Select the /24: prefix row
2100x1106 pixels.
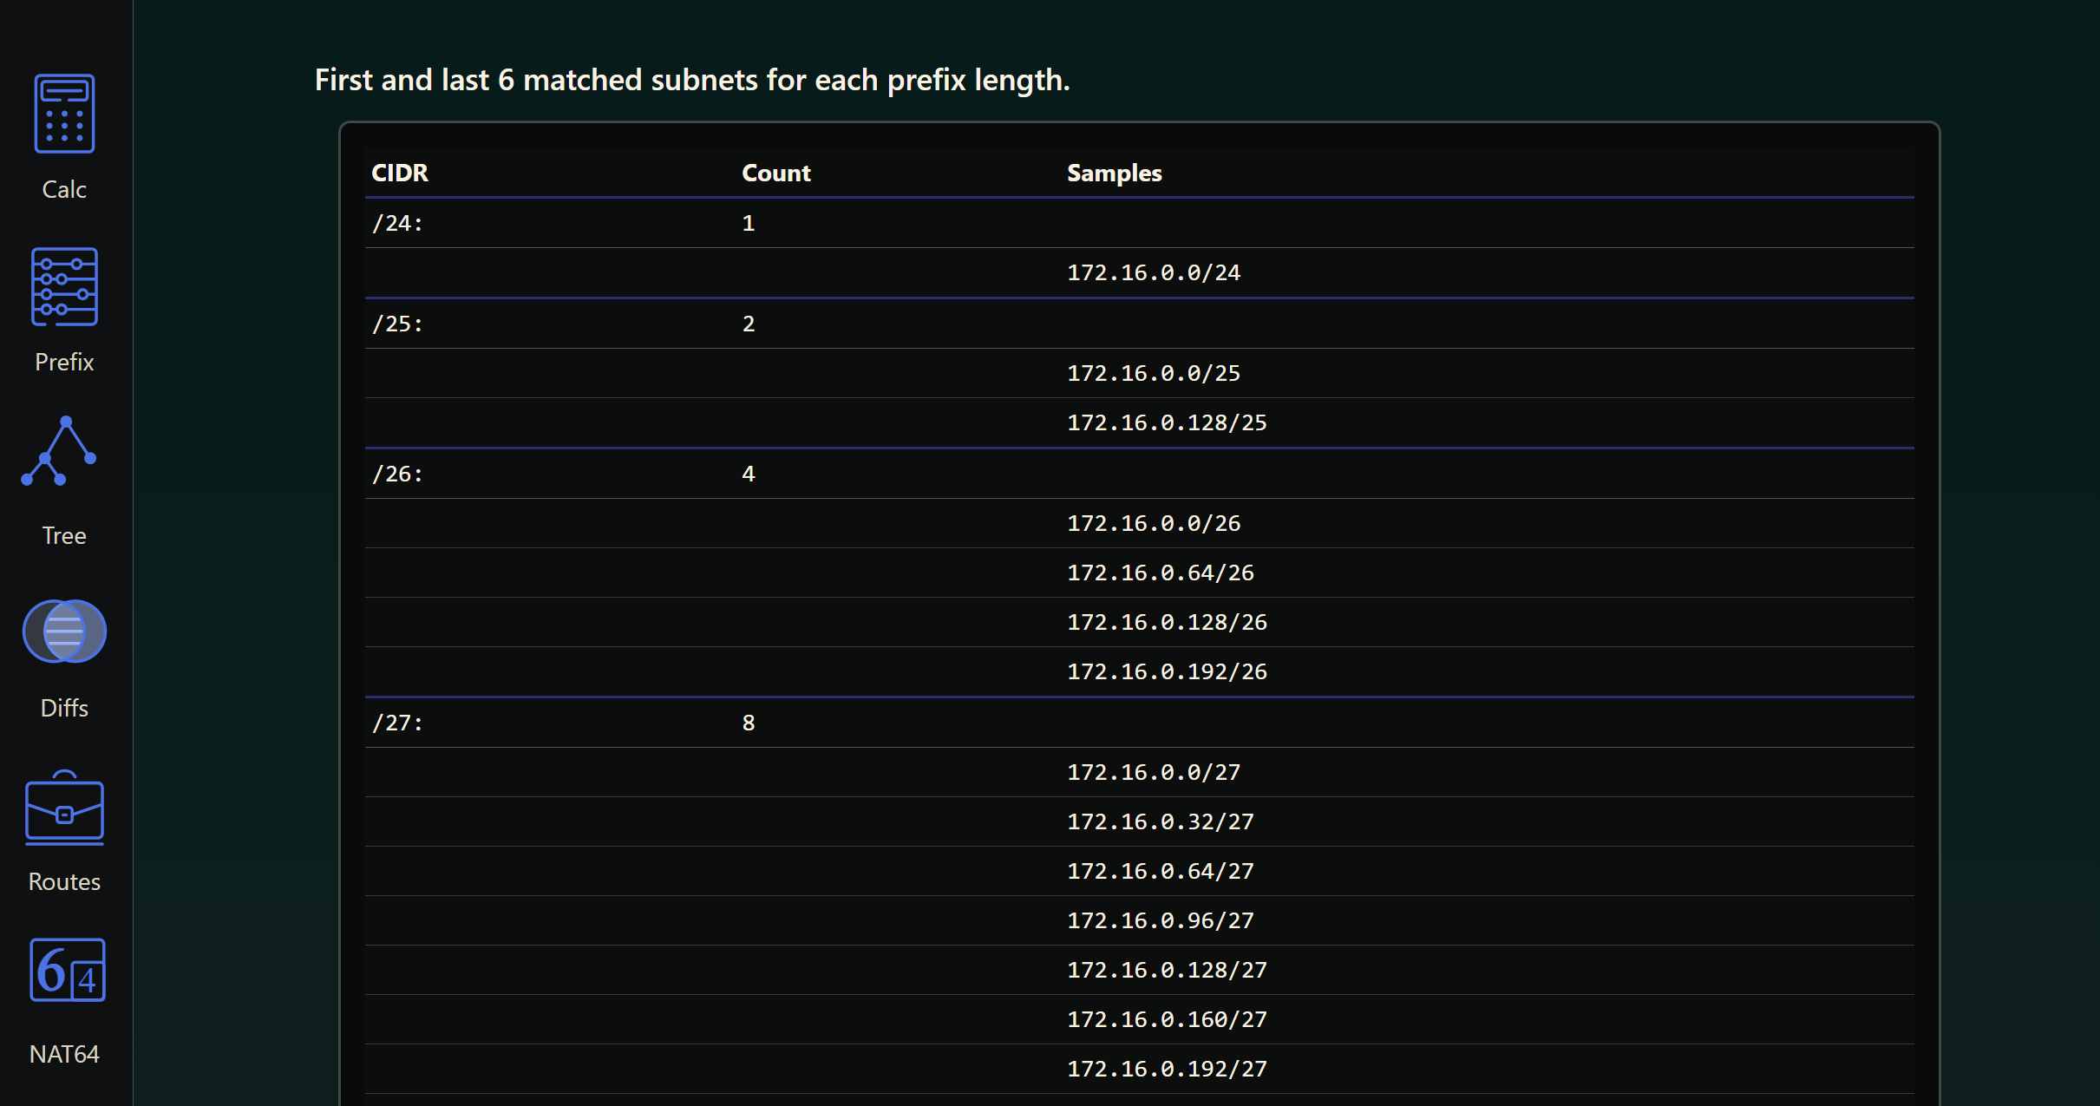point(397,223)
